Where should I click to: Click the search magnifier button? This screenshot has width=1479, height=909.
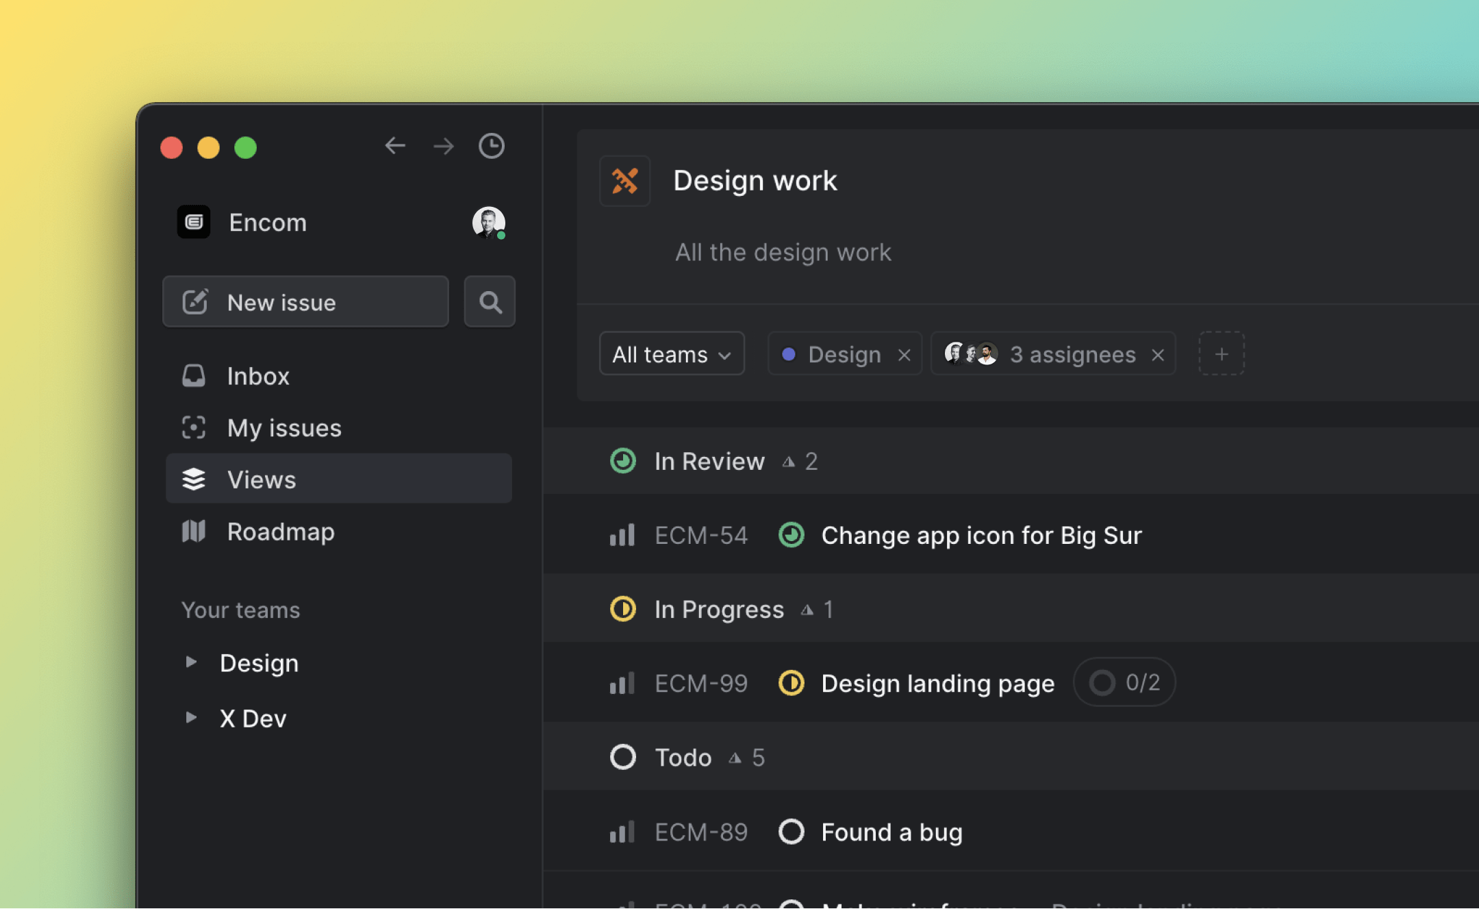click(x=490, y=302)
